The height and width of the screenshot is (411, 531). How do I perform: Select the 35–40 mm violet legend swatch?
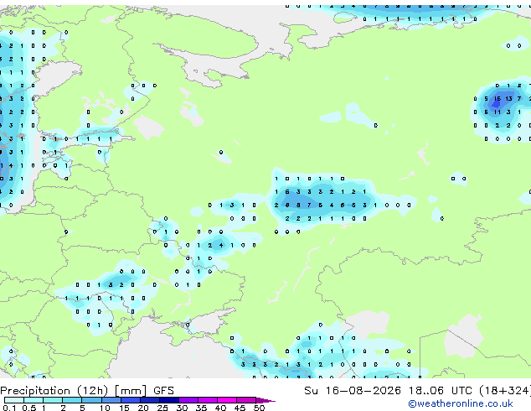click(x=208, y=400)
